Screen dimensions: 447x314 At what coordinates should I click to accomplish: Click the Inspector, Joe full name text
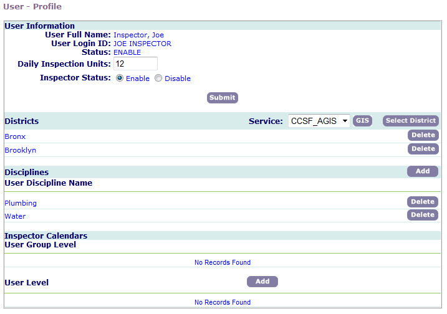(138, 35)
